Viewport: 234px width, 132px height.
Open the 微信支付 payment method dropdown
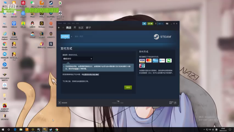click(78, 59)
